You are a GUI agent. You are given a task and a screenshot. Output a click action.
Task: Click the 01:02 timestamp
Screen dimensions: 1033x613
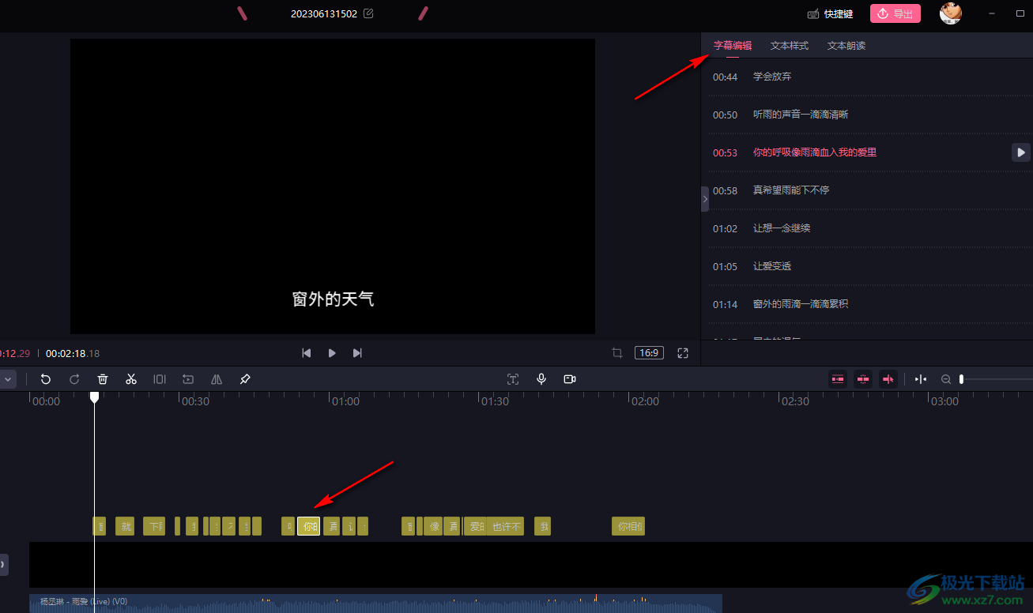point(725,228)
